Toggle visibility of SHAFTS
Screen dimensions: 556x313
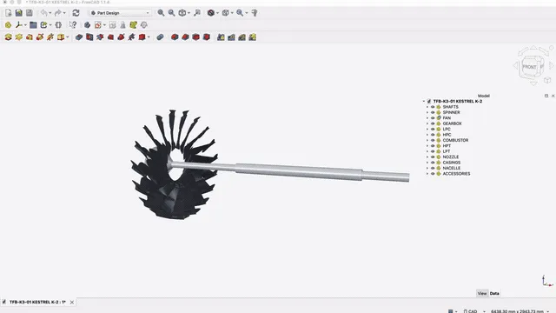433,107
